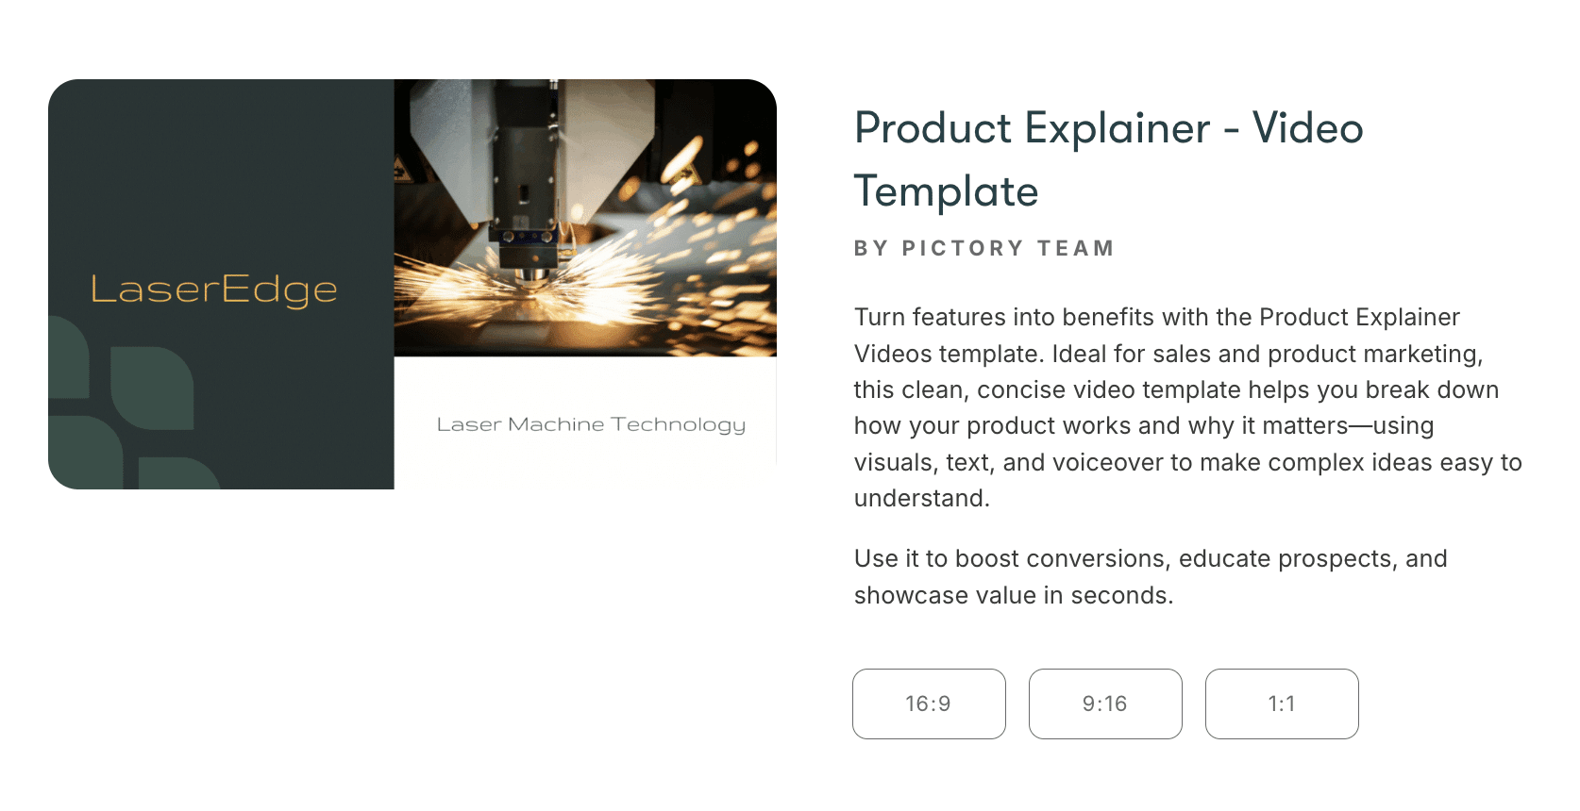This screenshot has width=1580, height=811.
Task: Activate the 1:1 ratio selector
Action: coord(1282,703)
